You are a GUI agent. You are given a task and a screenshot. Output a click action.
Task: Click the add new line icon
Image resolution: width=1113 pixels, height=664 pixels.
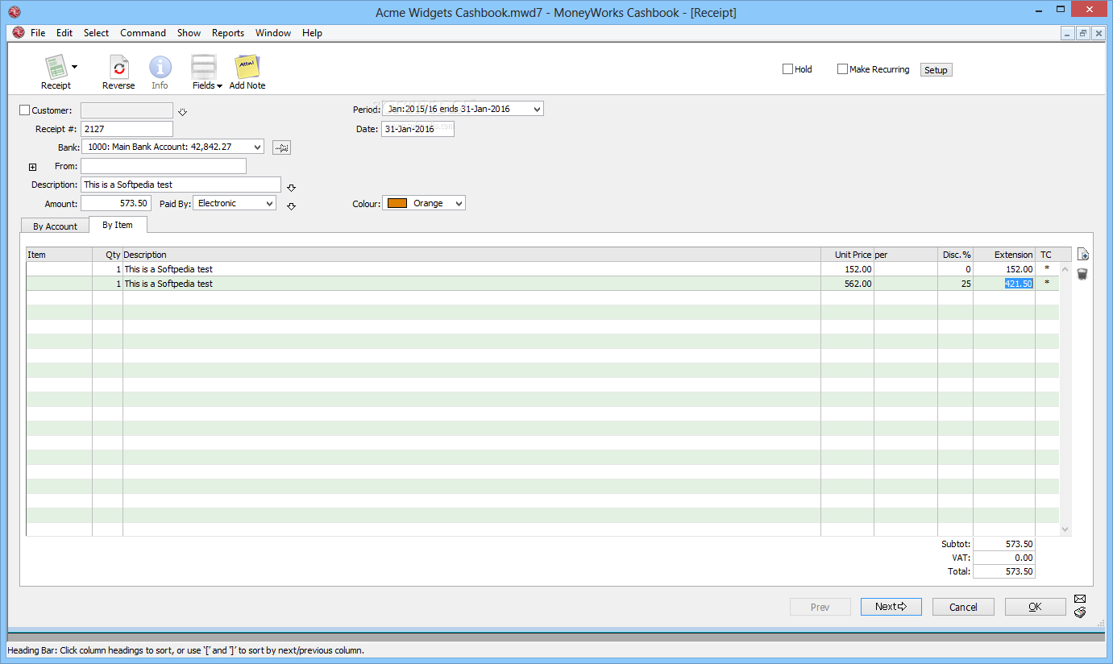(1083, 255)
